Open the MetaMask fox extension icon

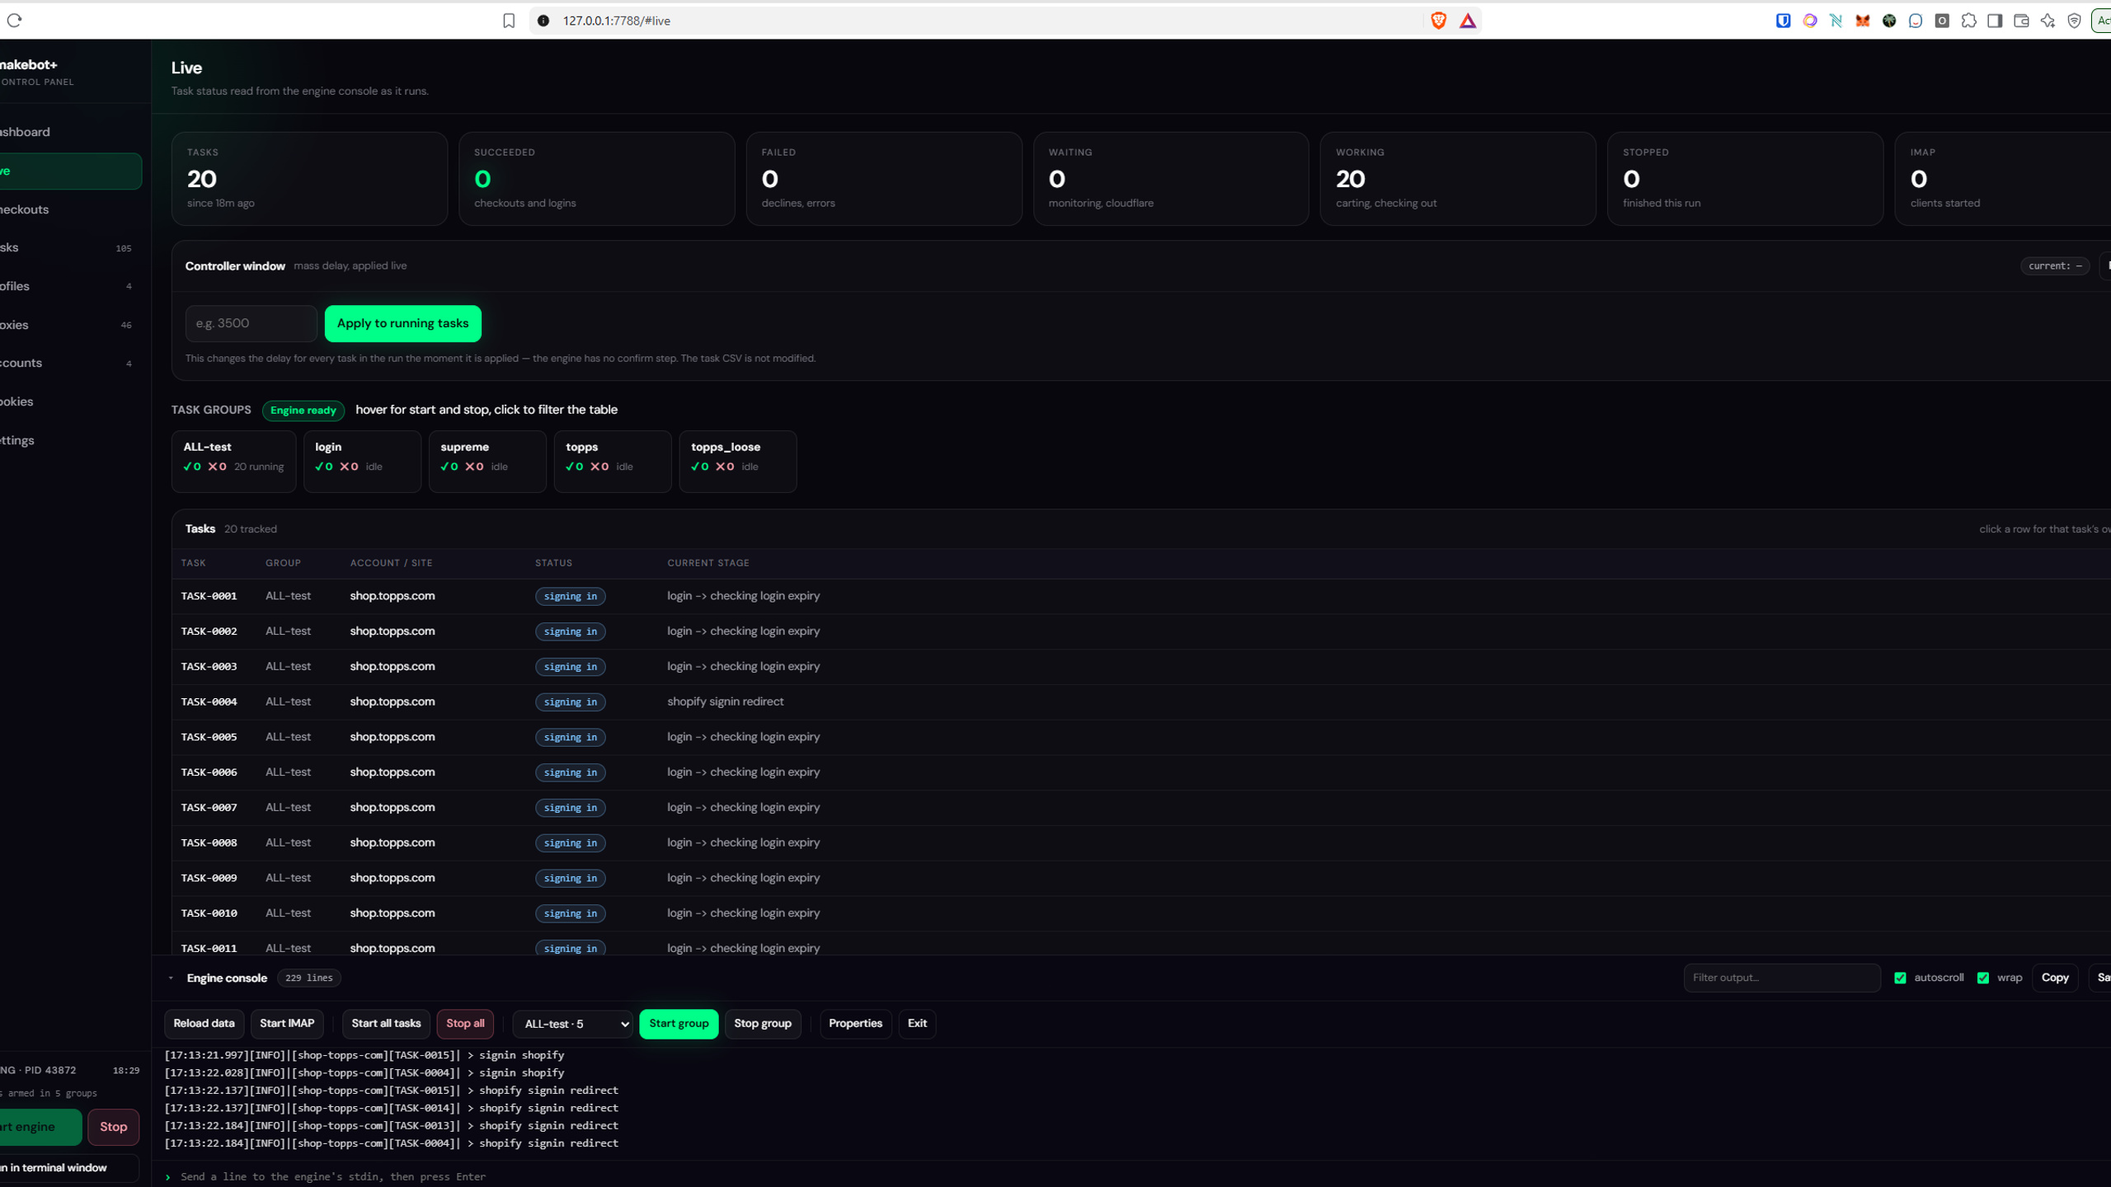click(x=1862, y=21)
